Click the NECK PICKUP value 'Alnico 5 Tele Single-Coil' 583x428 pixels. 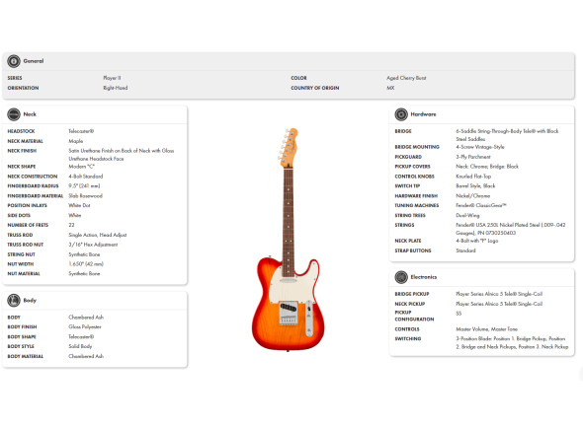click(499, 304)
